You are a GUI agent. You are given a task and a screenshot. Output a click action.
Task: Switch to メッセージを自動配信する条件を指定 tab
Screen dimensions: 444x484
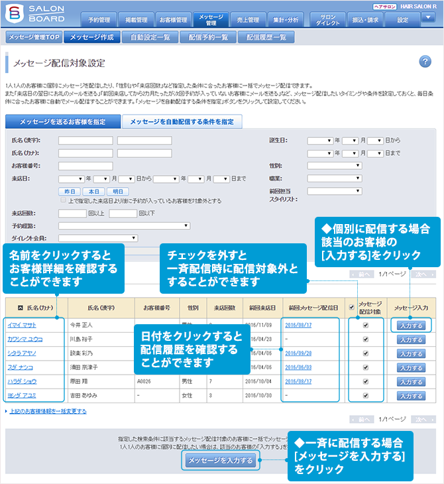(x=182, y=121)
